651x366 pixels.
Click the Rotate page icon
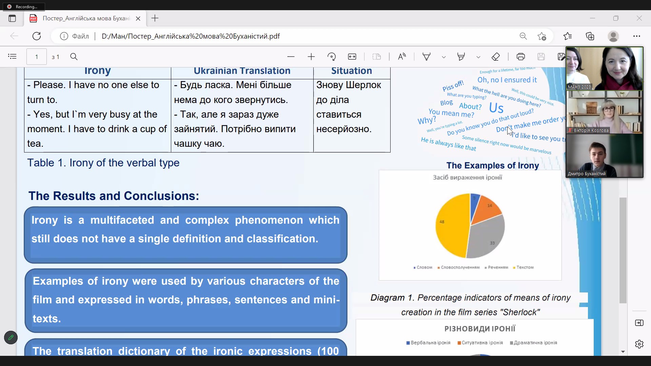tap(332, 57)
